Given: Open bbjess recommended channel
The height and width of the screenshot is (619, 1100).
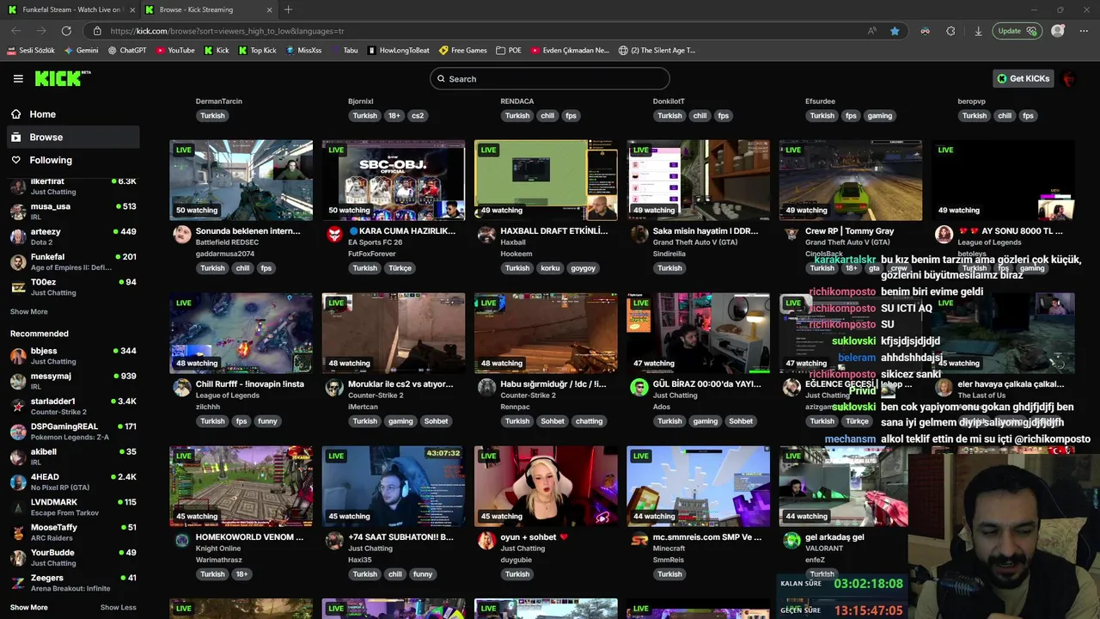Looking at the screenshot, I should click(x=73, y=356).
